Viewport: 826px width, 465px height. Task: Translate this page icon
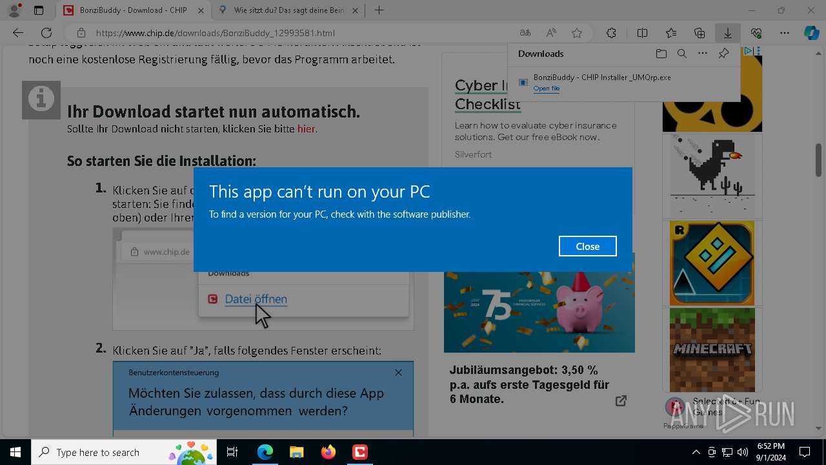point(525,33)
